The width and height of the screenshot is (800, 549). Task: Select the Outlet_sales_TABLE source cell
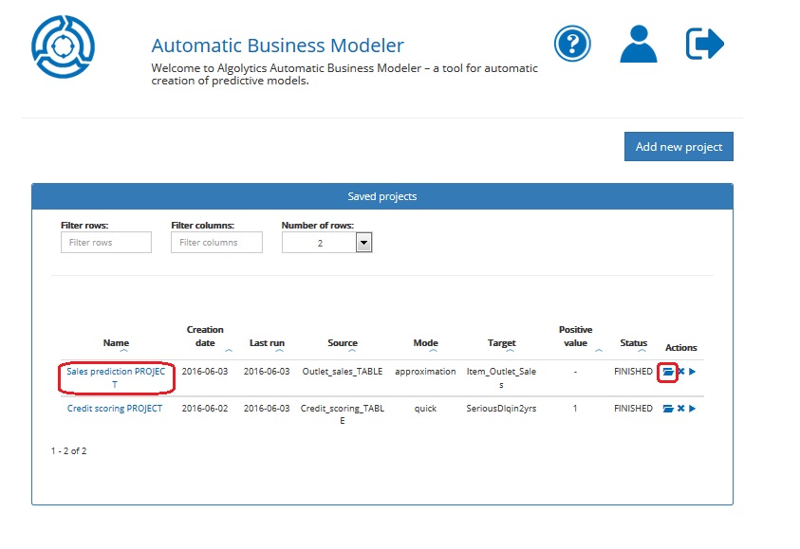[x=343, y=372]
